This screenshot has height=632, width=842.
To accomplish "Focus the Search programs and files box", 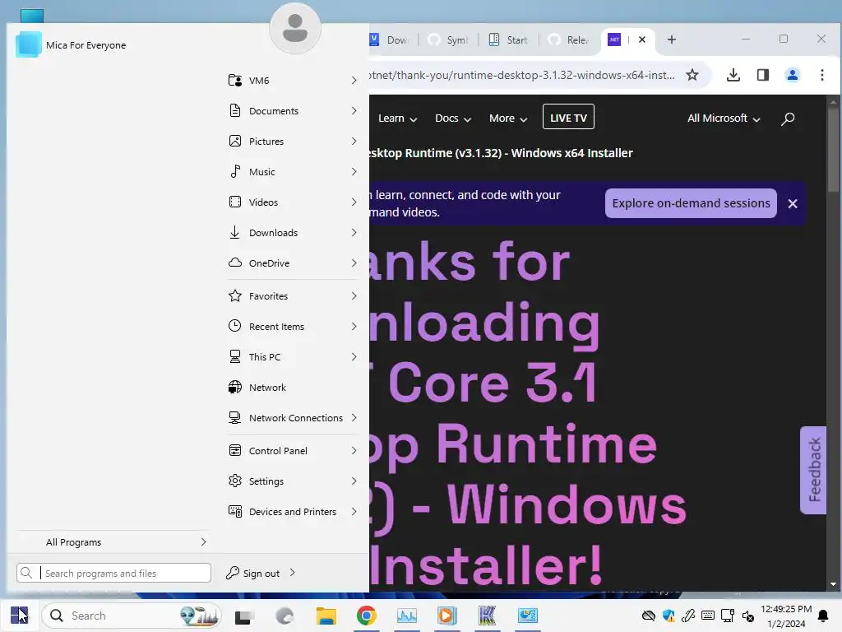I will (113, 573).
